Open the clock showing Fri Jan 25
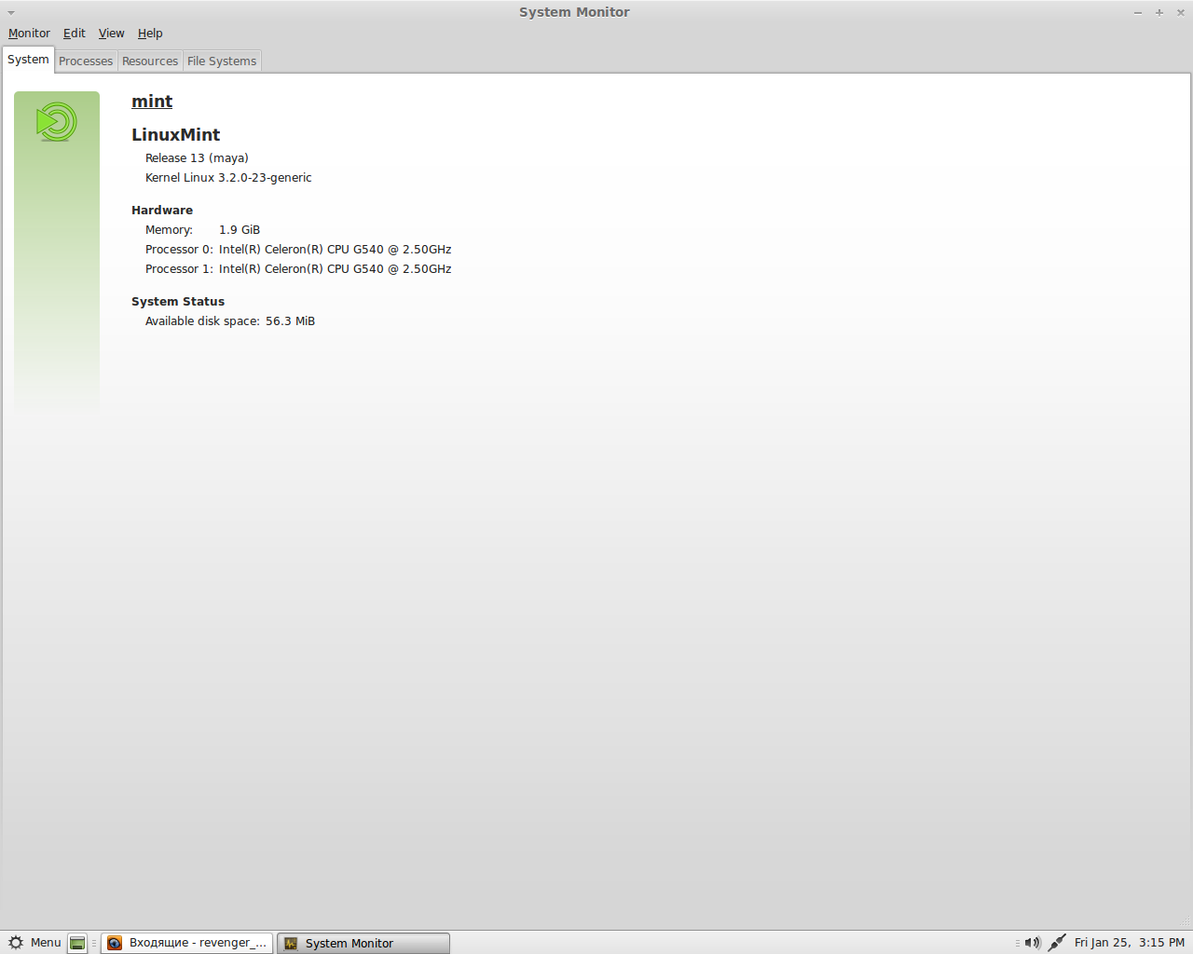The image size is (1193, 954). (x=1130, y=943)
